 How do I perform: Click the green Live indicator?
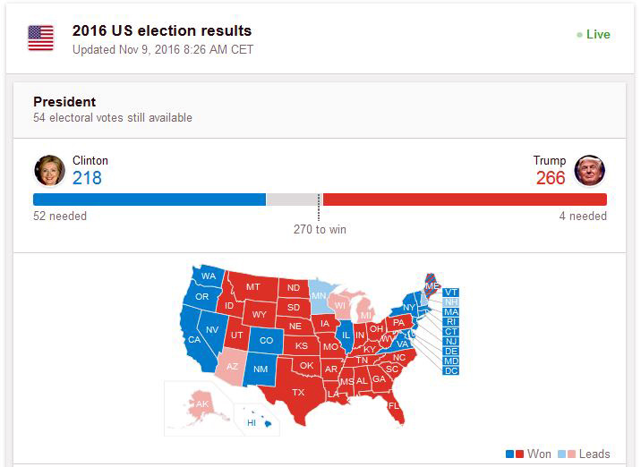[594, 34]
